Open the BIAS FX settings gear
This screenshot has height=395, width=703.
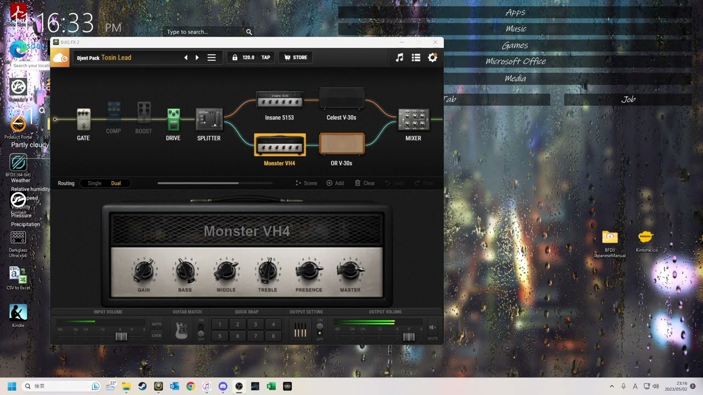[432, 58]
